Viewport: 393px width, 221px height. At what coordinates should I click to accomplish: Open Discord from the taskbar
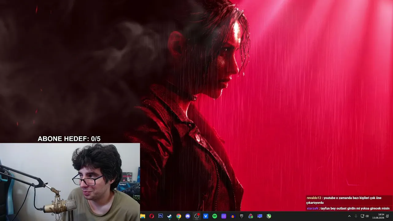point(188,216)
